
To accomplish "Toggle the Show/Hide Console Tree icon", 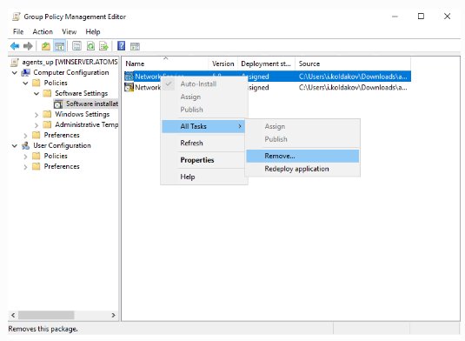I will (x=60, y=46).
